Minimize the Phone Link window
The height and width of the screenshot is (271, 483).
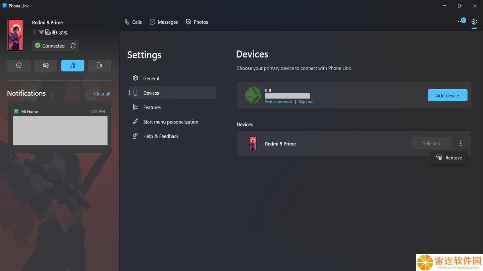click(x=444, y=6)
